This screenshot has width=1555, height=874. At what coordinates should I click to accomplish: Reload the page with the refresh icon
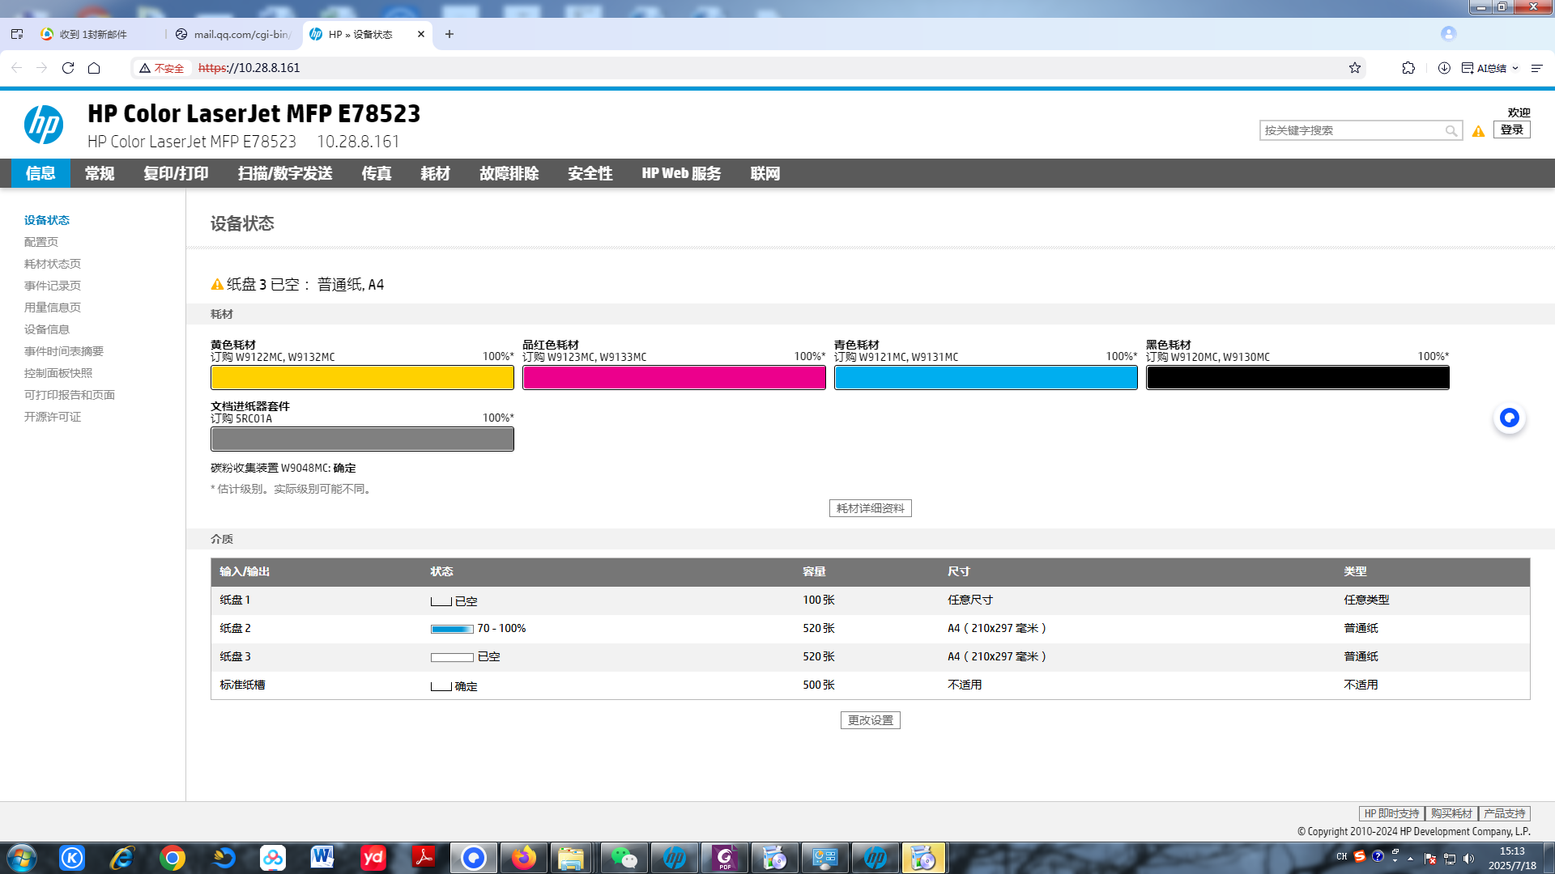pos(68,68)
